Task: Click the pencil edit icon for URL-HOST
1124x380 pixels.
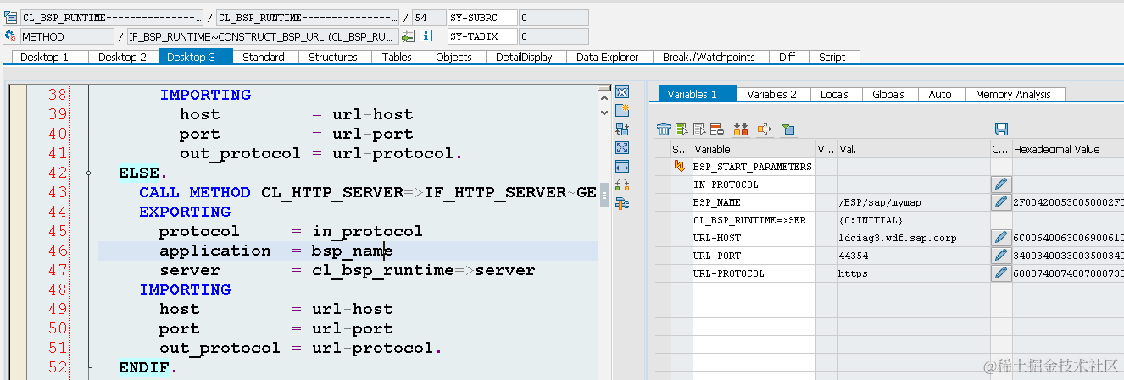Action: [1001, 238]
